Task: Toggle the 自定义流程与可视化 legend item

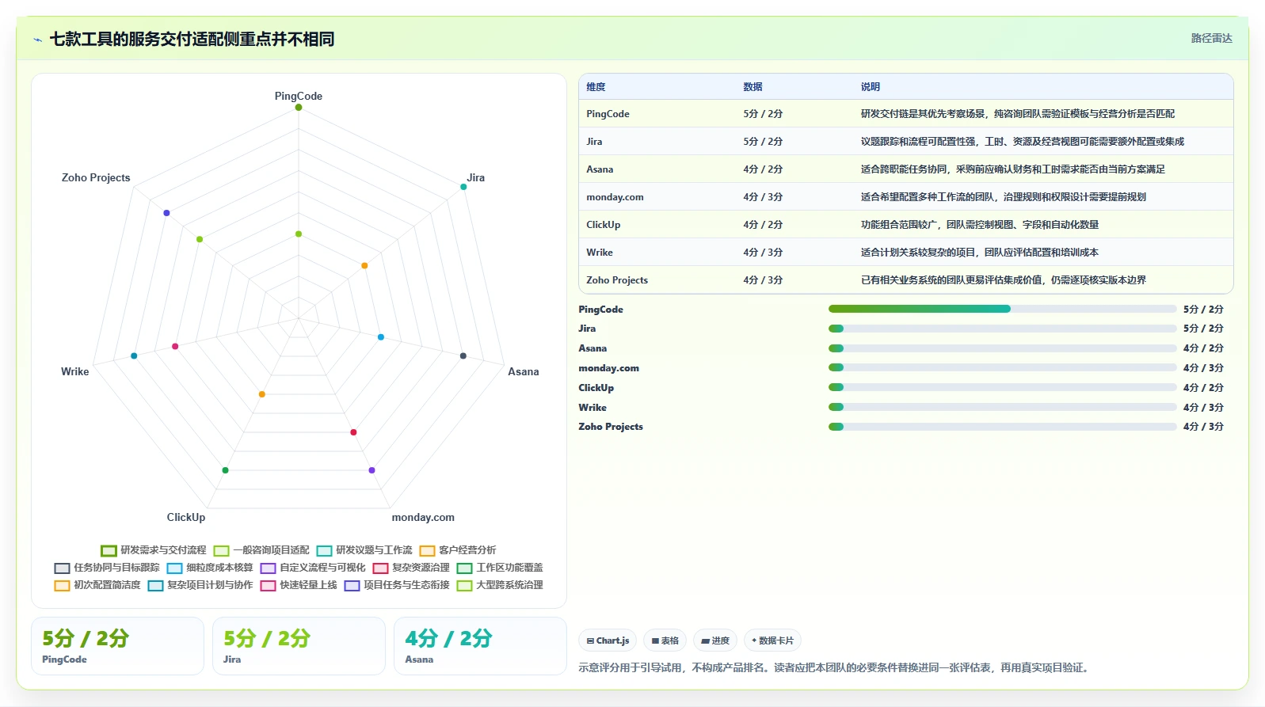Action: coord(312,568)
